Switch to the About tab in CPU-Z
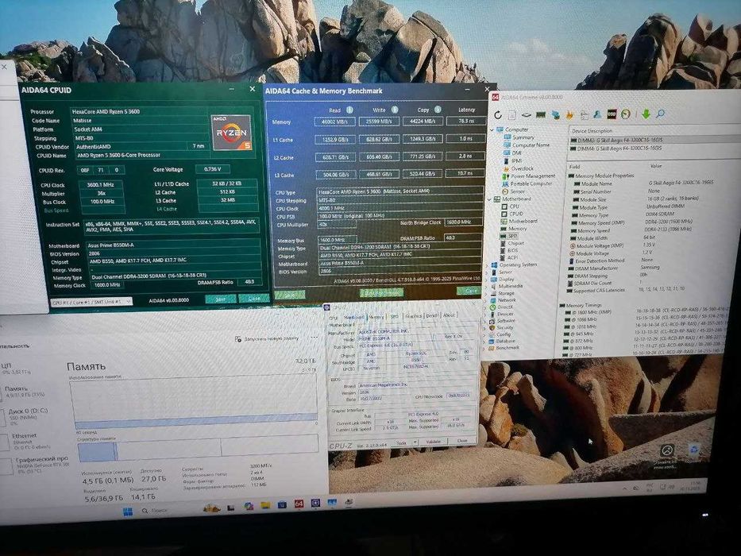The image size is (741, 556). click(x=449, y=315)
